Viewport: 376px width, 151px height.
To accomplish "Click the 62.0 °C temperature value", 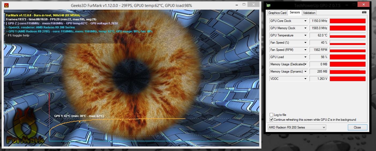I will coord(319,35).
